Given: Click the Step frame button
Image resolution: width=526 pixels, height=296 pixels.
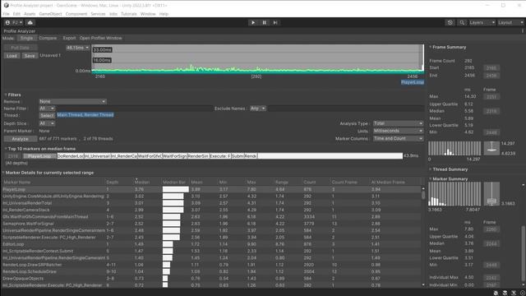Looking at the screenshot, I should click(x=275, y=22).
